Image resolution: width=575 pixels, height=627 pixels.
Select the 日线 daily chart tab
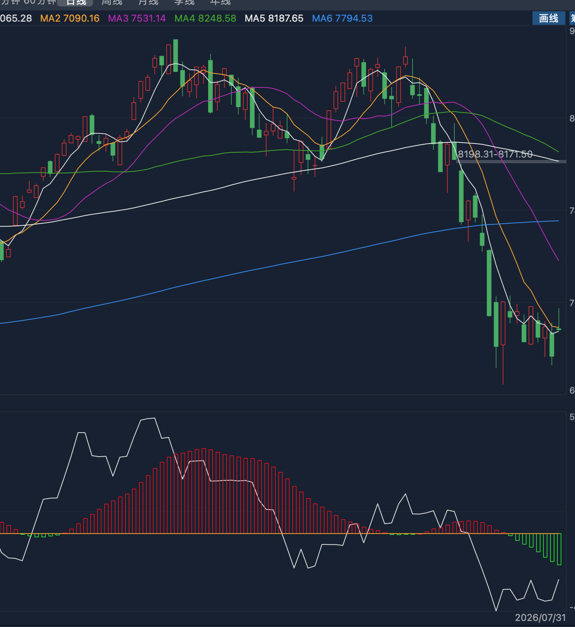pyautogui.click(x=76, y=2)
